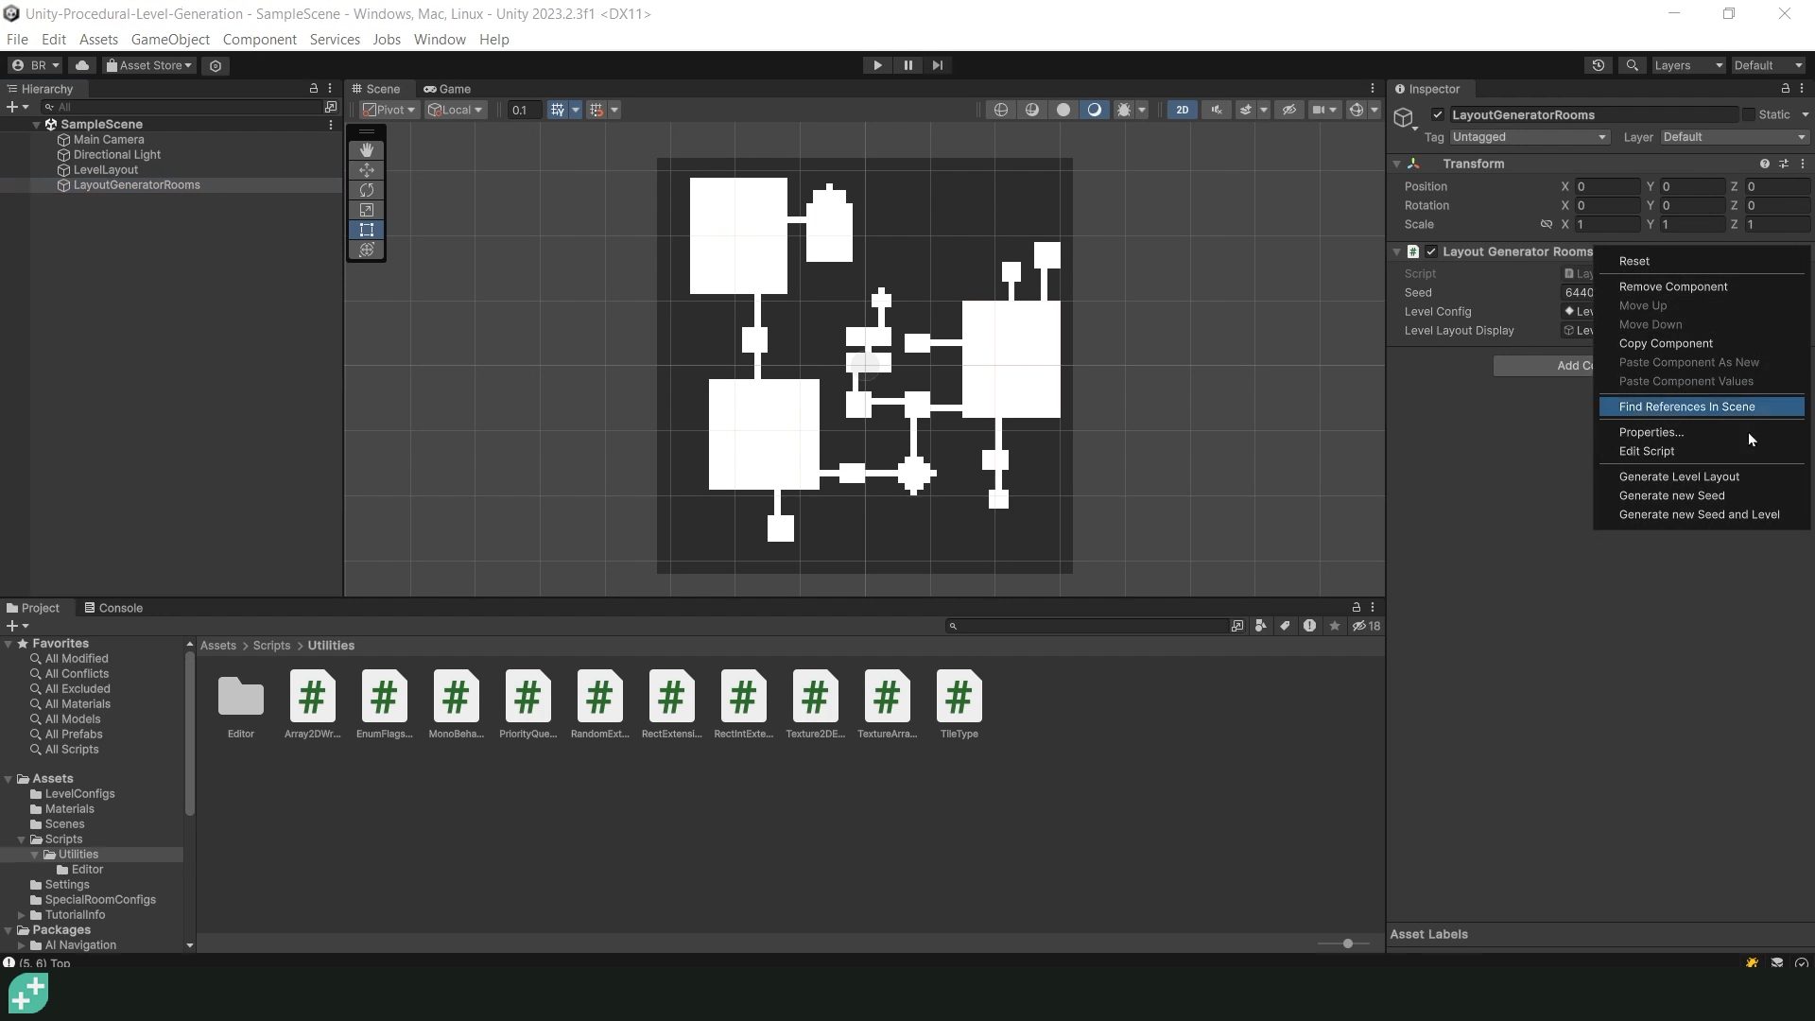Select the Move tool

click(367, 170)
